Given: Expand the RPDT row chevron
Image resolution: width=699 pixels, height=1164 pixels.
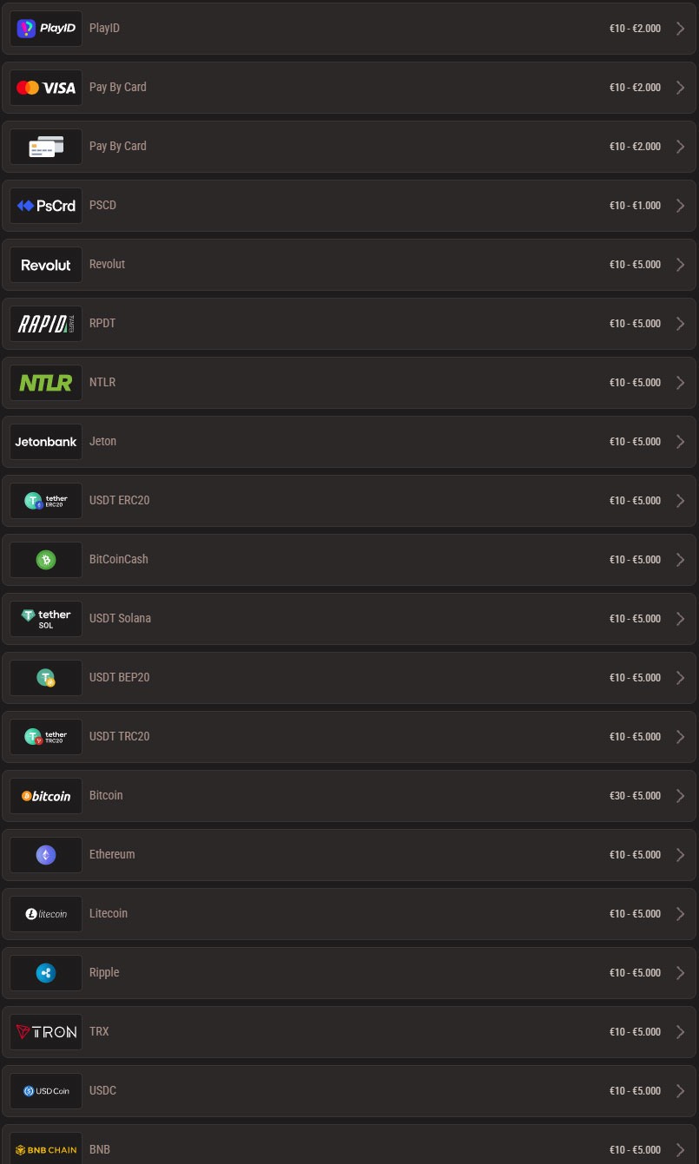Looking at the screenshot, I should coord(681,324).
